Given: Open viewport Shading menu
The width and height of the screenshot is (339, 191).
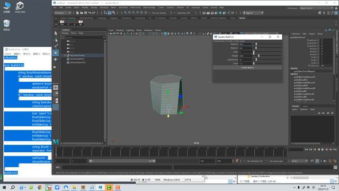Looking at the screenshot, I should coord(120,30).
